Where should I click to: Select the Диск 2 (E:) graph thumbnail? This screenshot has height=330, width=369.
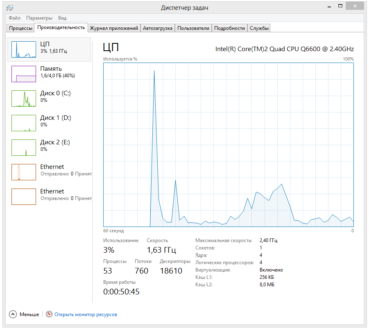coord(24,148)
